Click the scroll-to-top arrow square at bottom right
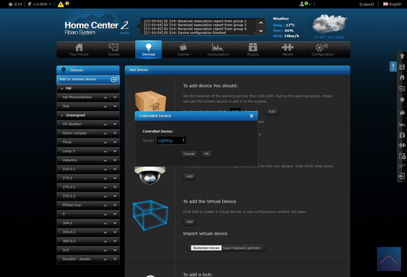Screen dimensions: 407x277 [x=389, y=259]
